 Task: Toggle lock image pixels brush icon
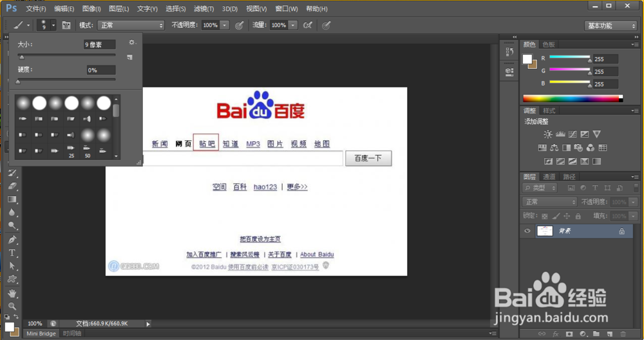pos(556,216)
